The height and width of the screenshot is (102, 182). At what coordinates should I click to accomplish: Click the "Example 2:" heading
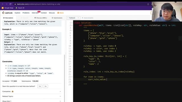click(7, 29)
